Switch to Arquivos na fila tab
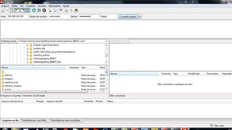 point(11,121)
